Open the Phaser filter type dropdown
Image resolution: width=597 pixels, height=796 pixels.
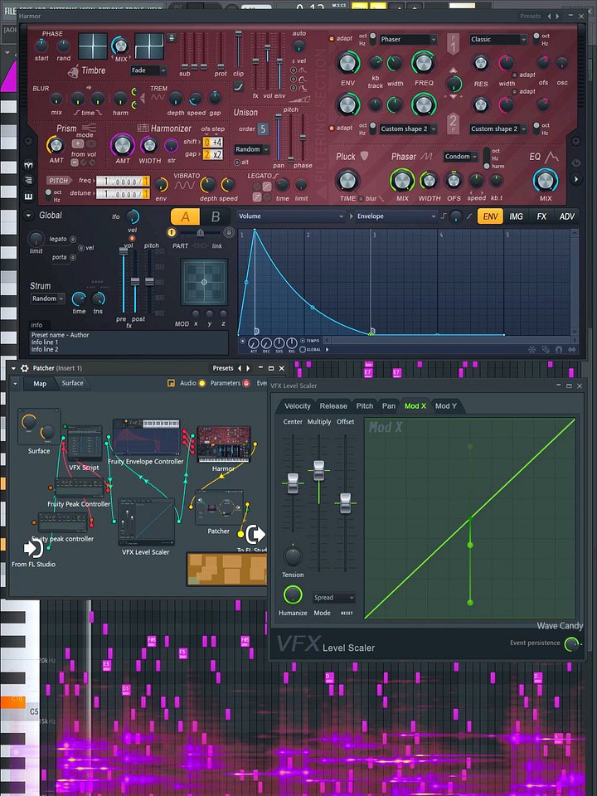(x=408, y=39)
